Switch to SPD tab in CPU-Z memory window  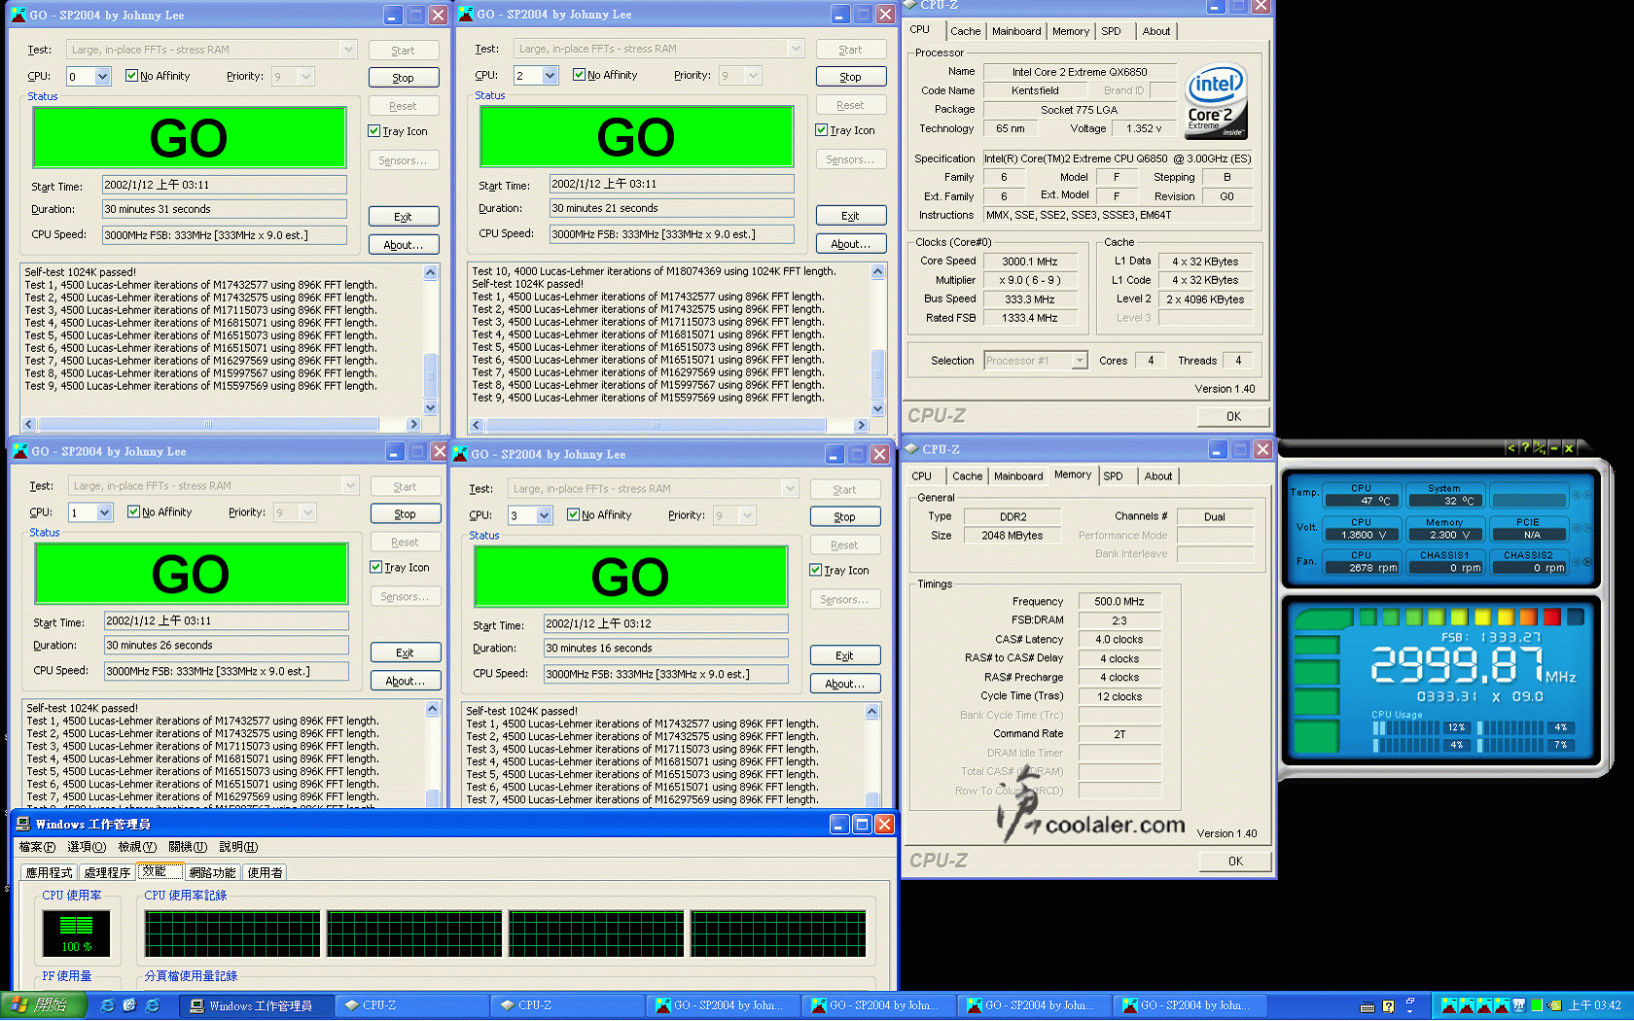click(1114, 476)
